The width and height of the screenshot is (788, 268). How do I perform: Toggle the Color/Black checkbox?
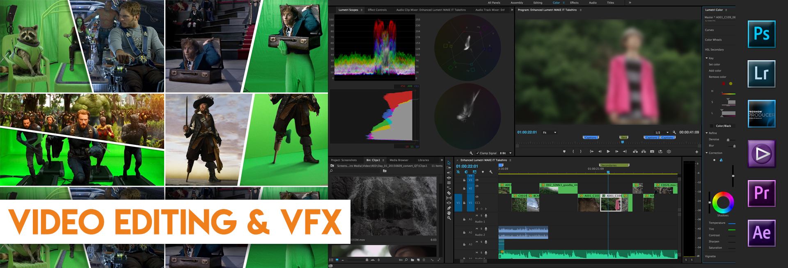pyautogui.click(x=712, y=126)
